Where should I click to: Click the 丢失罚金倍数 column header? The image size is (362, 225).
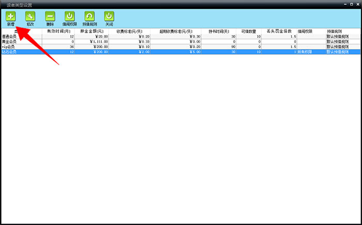(x=279, y=31)
